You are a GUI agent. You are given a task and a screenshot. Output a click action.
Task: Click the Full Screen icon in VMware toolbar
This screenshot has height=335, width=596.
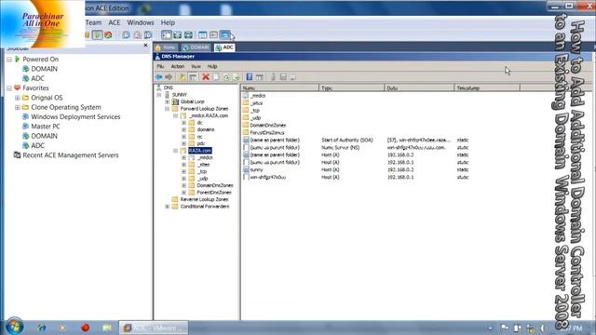(178, 35)
